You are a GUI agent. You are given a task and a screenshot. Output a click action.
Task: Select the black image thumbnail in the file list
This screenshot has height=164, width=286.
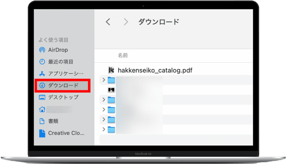click(111, 89)
